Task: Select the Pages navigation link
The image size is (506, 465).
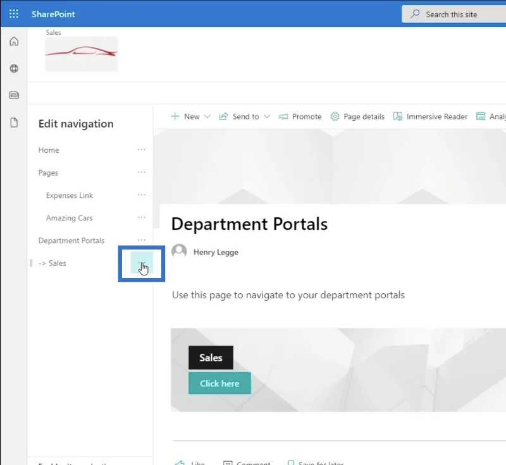Action: [x=48, y=172]
